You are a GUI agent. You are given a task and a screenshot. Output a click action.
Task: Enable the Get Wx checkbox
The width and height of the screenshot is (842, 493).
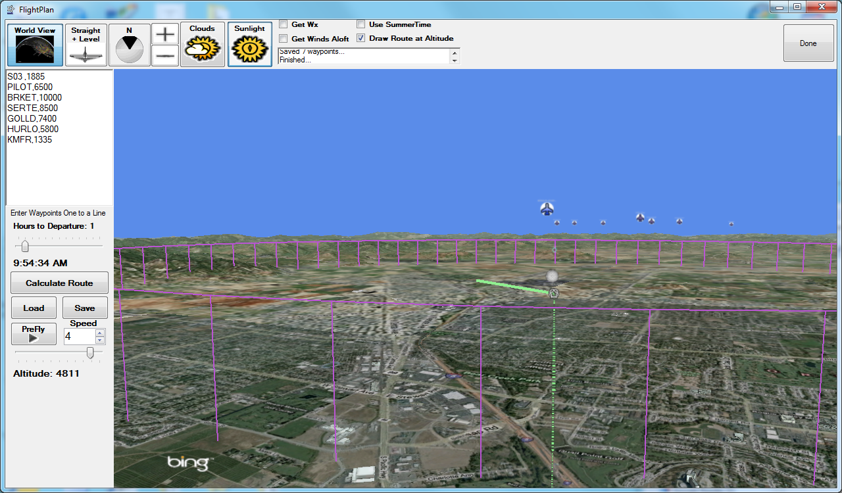284,24
